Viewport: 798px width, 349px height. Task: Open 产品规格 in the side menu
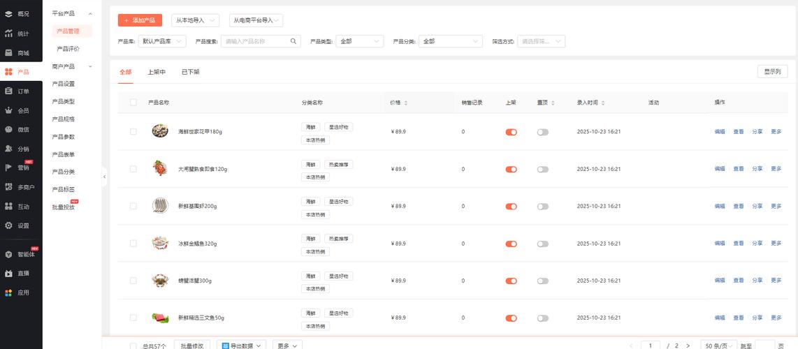pyautogui.click(x=64, y=119)
